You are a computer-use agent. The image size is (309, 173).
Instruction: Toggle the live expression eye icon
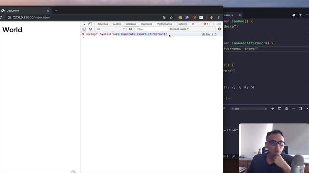(131, 29)
